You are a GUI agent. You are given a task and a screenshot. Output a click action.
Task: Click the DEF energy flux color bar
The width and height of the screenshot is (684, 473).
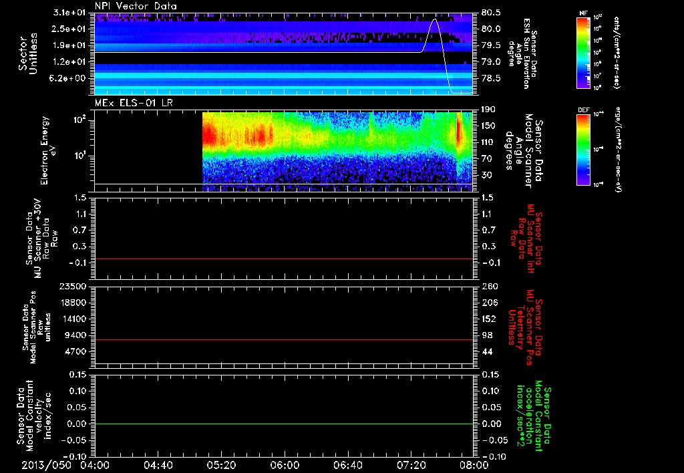583,150
